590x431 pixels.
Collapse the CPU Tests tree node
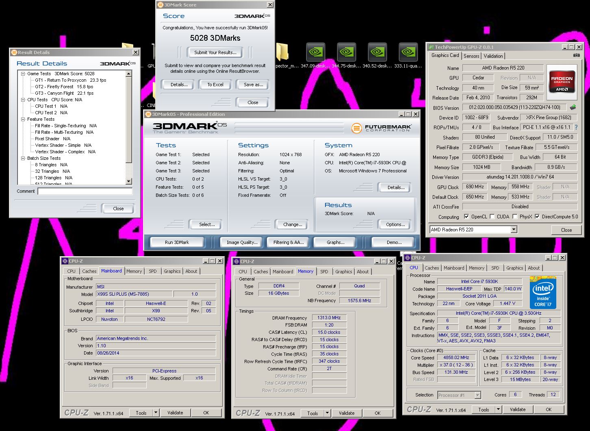tap(23, 100)
